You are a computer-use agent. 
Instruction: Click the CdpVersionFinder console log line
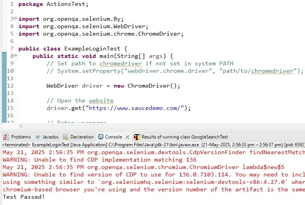(x=154, y=152)
